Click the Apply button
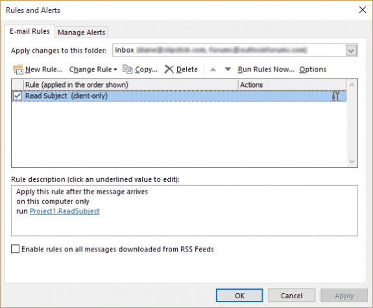The width and height of the screenshot is (373, 308). 344,296
